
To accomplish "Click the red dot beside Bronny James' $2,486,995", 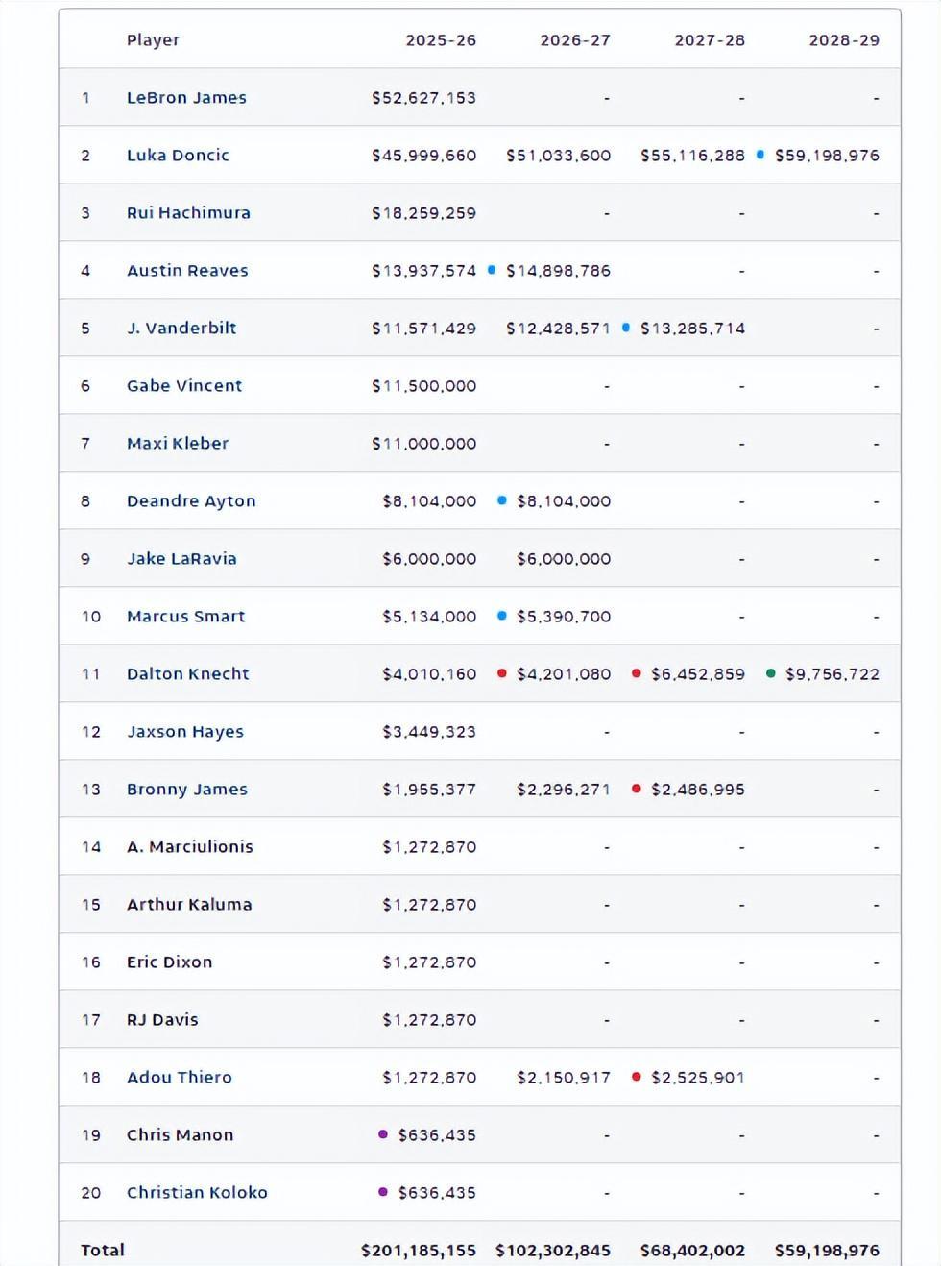I will 636,789.
